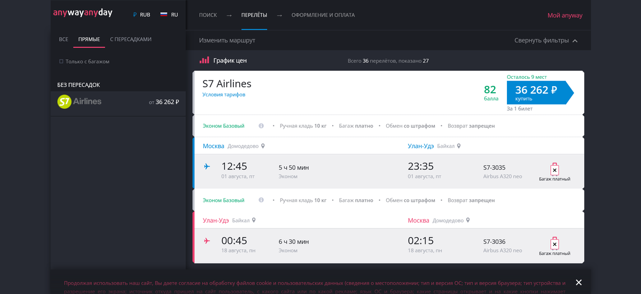Click the blue outbound airplane icon
The height and width of the screenshot is (294, 641).
207,167
